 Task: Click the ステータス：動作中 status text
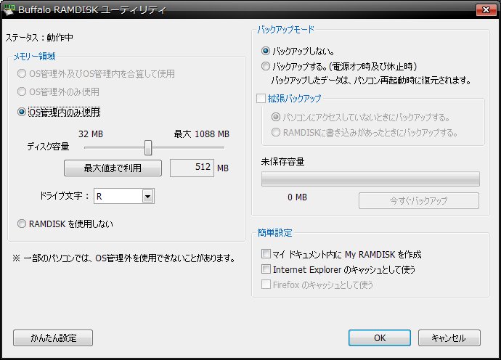[x=39, y=38]
